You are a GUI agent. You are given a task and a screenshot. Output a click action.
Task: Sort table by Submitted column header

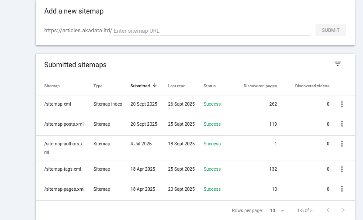pyautogui.click(x=140, y=86)
